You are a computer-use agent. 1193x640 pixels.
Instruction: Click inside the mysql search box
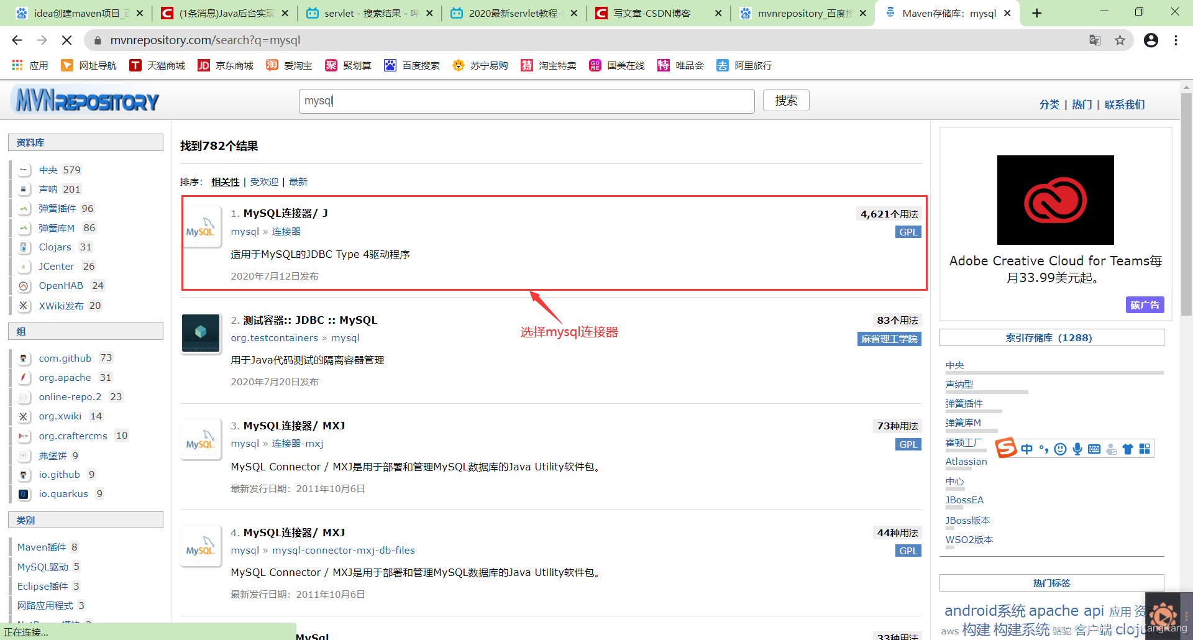526,100
